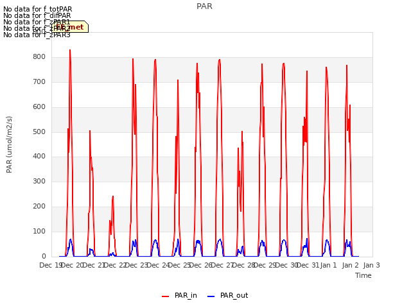Click the 0 y-axis tick label

[x=44, y=256]
